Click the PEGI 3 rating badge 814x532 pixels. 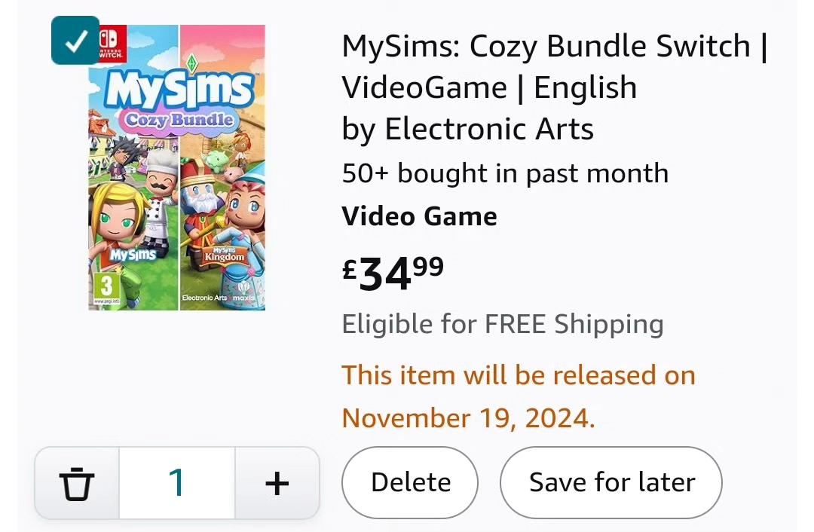click(106, 287)
